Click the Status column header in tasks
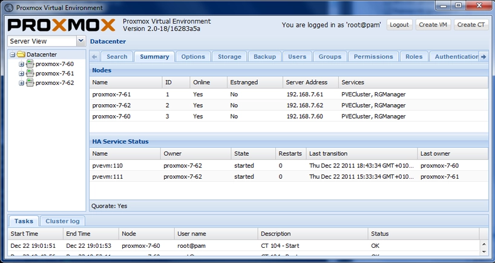 pos(424,234)
